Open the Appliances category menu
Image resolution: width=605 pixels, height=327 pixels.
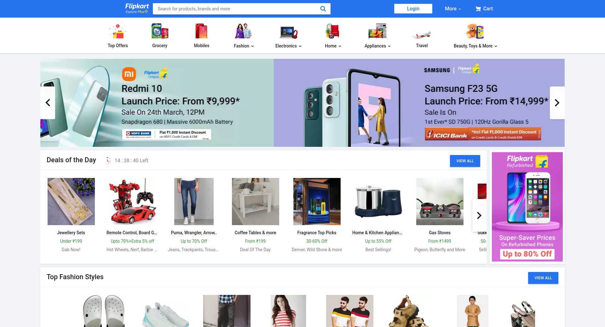(x=377, y=46)
